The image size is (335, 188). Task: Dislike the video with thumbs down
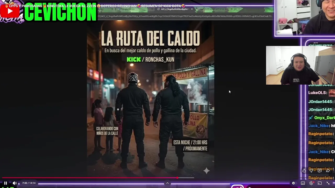click(x=311, y=171)
